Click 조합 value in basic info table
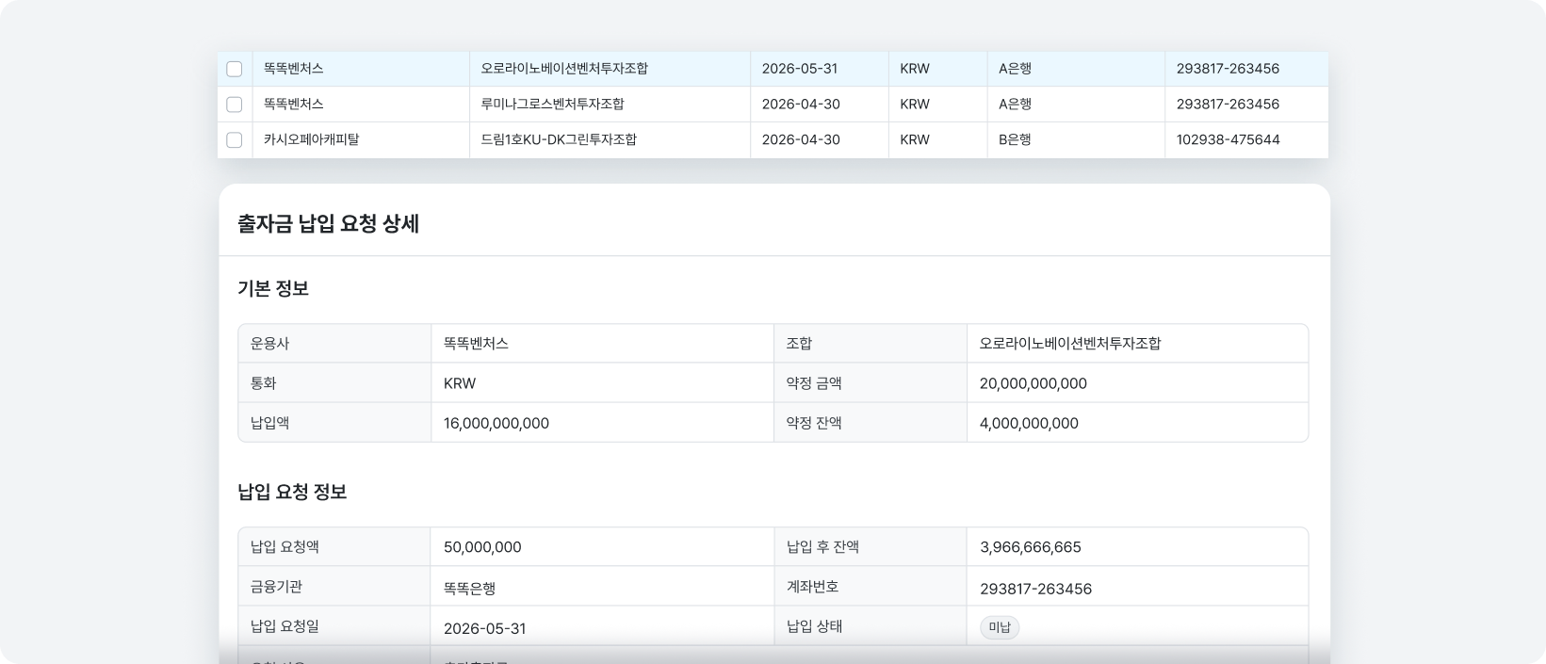Viewport: 1546px width, 664px height. coord(1069,344)
